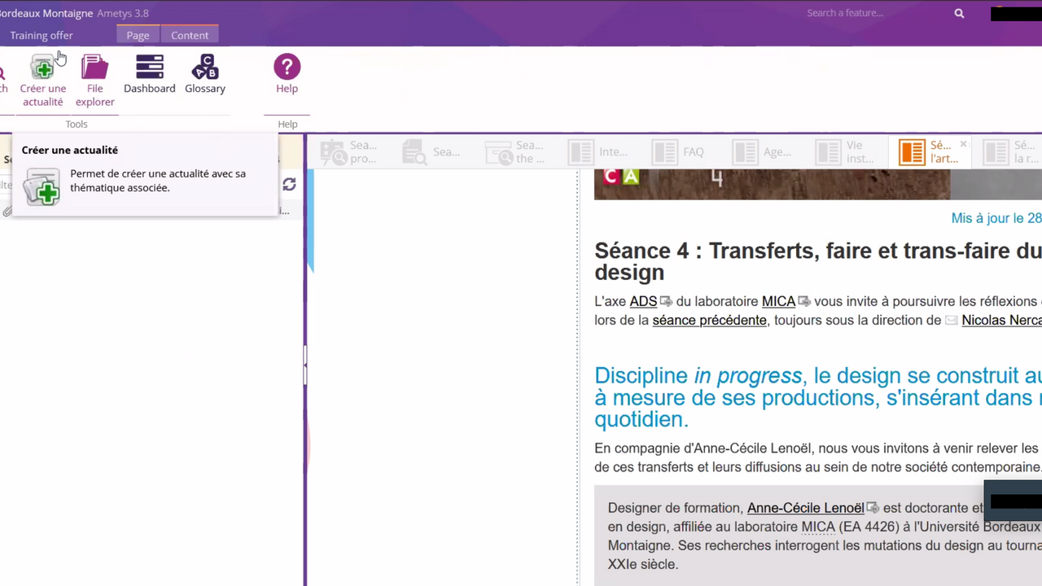Refresh the left panel with circular arrows icon
Image resolution: width=1042 pixels, height=586 pixels.
pyautogui.click(x=289, y=185)
